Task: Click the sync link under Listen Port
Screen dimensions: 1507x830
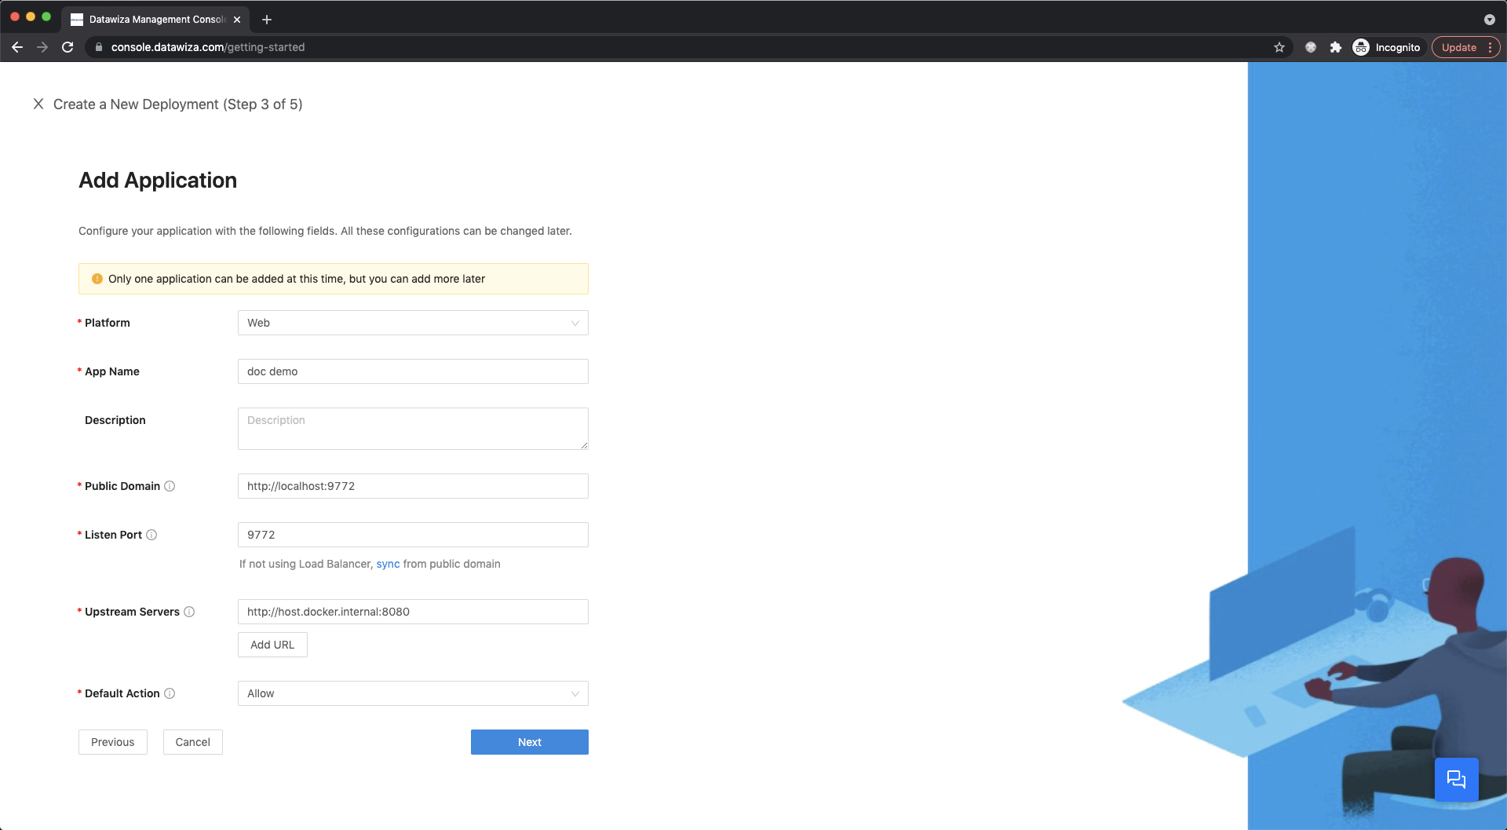Action: click(388, 564)
